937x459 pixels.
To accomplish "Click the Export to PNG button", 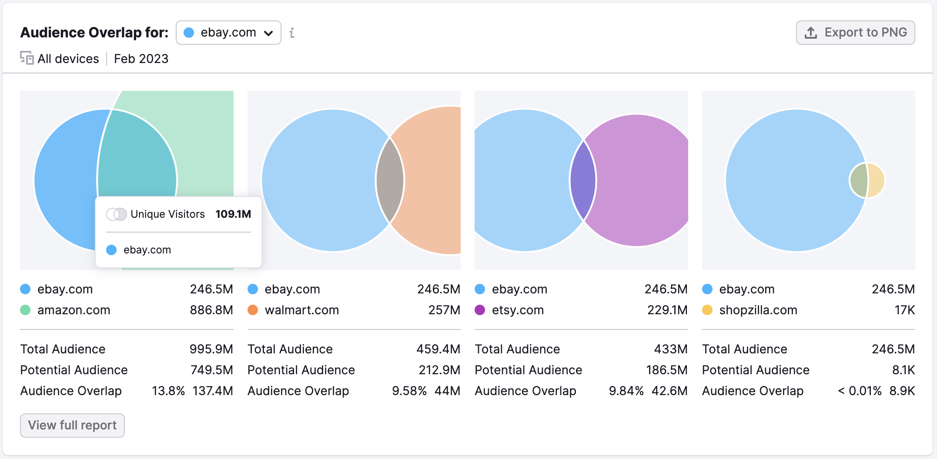I will pos(855,33).
